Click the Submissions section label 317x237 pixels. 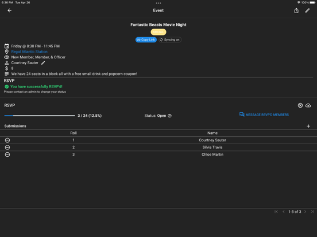point(15,126)
